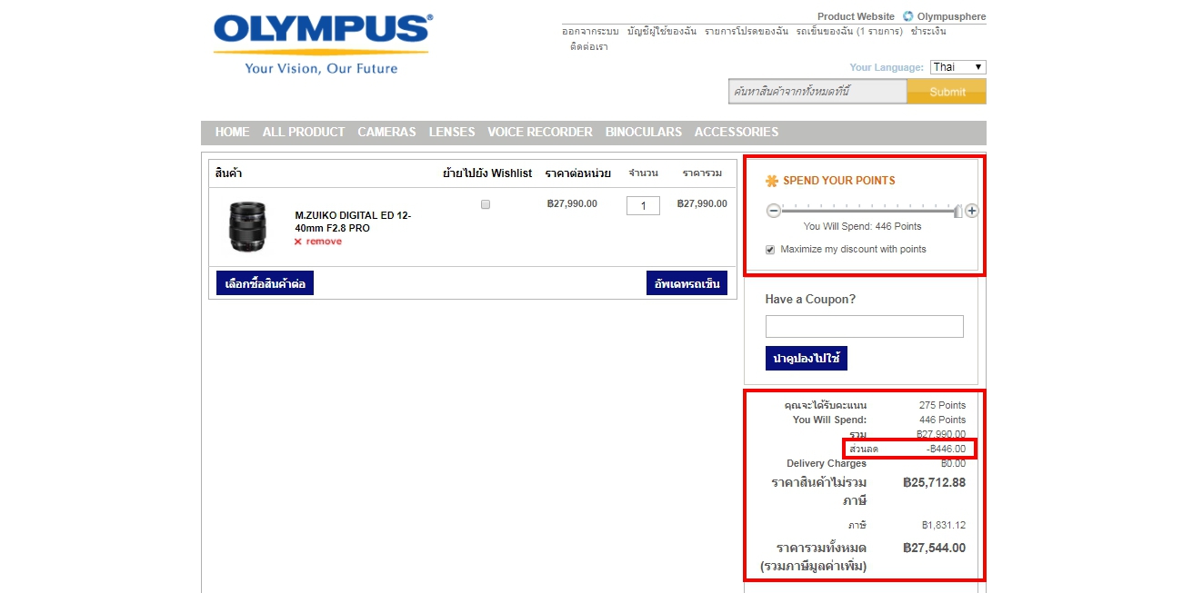Uncheck Maximize my discount with points
Screen dimensions: 1193x593
pos(770,250)
